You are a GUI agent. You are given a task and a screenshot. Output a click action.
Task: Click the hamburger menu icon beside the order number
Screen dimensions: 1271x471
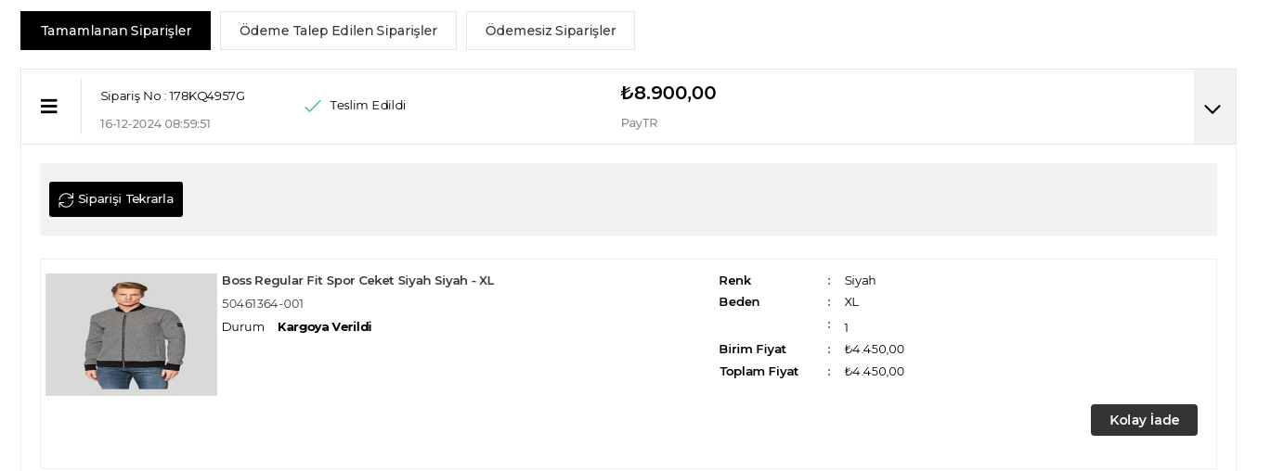point(49,107)
